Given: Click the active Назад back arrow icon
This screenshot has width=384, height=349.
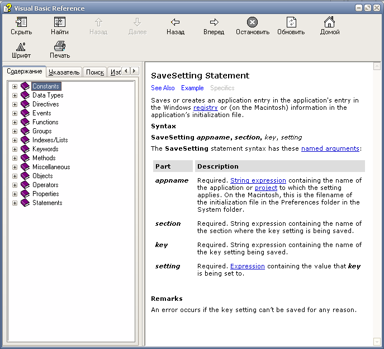Looking at the screenshot, I should [x=175, y=22].
